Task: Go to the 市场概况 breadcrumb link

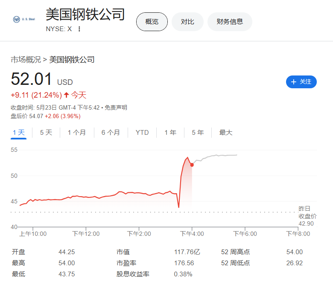Action: (26, 60)
